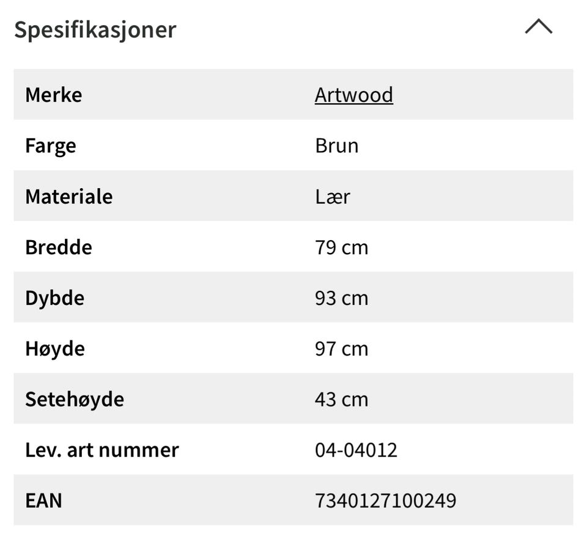The width and height of the screenshot is (587, 542).
Task: Click the EAN row label
Action: [44, 500]
